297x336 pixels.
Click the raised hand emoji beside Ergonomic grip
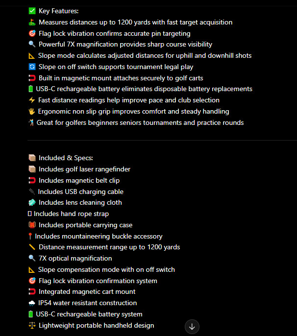tap(32, 111)
